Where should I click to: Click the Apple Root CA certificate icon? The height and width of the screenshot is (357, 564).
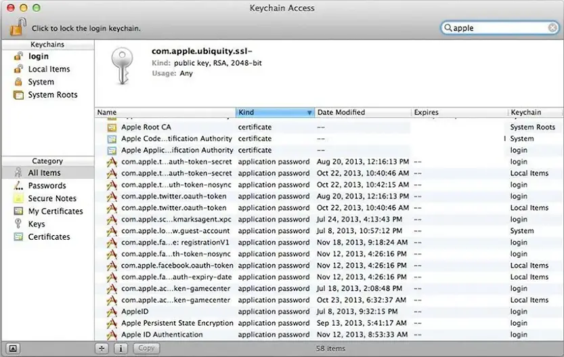pyautogui.click(x=112, y=127)
